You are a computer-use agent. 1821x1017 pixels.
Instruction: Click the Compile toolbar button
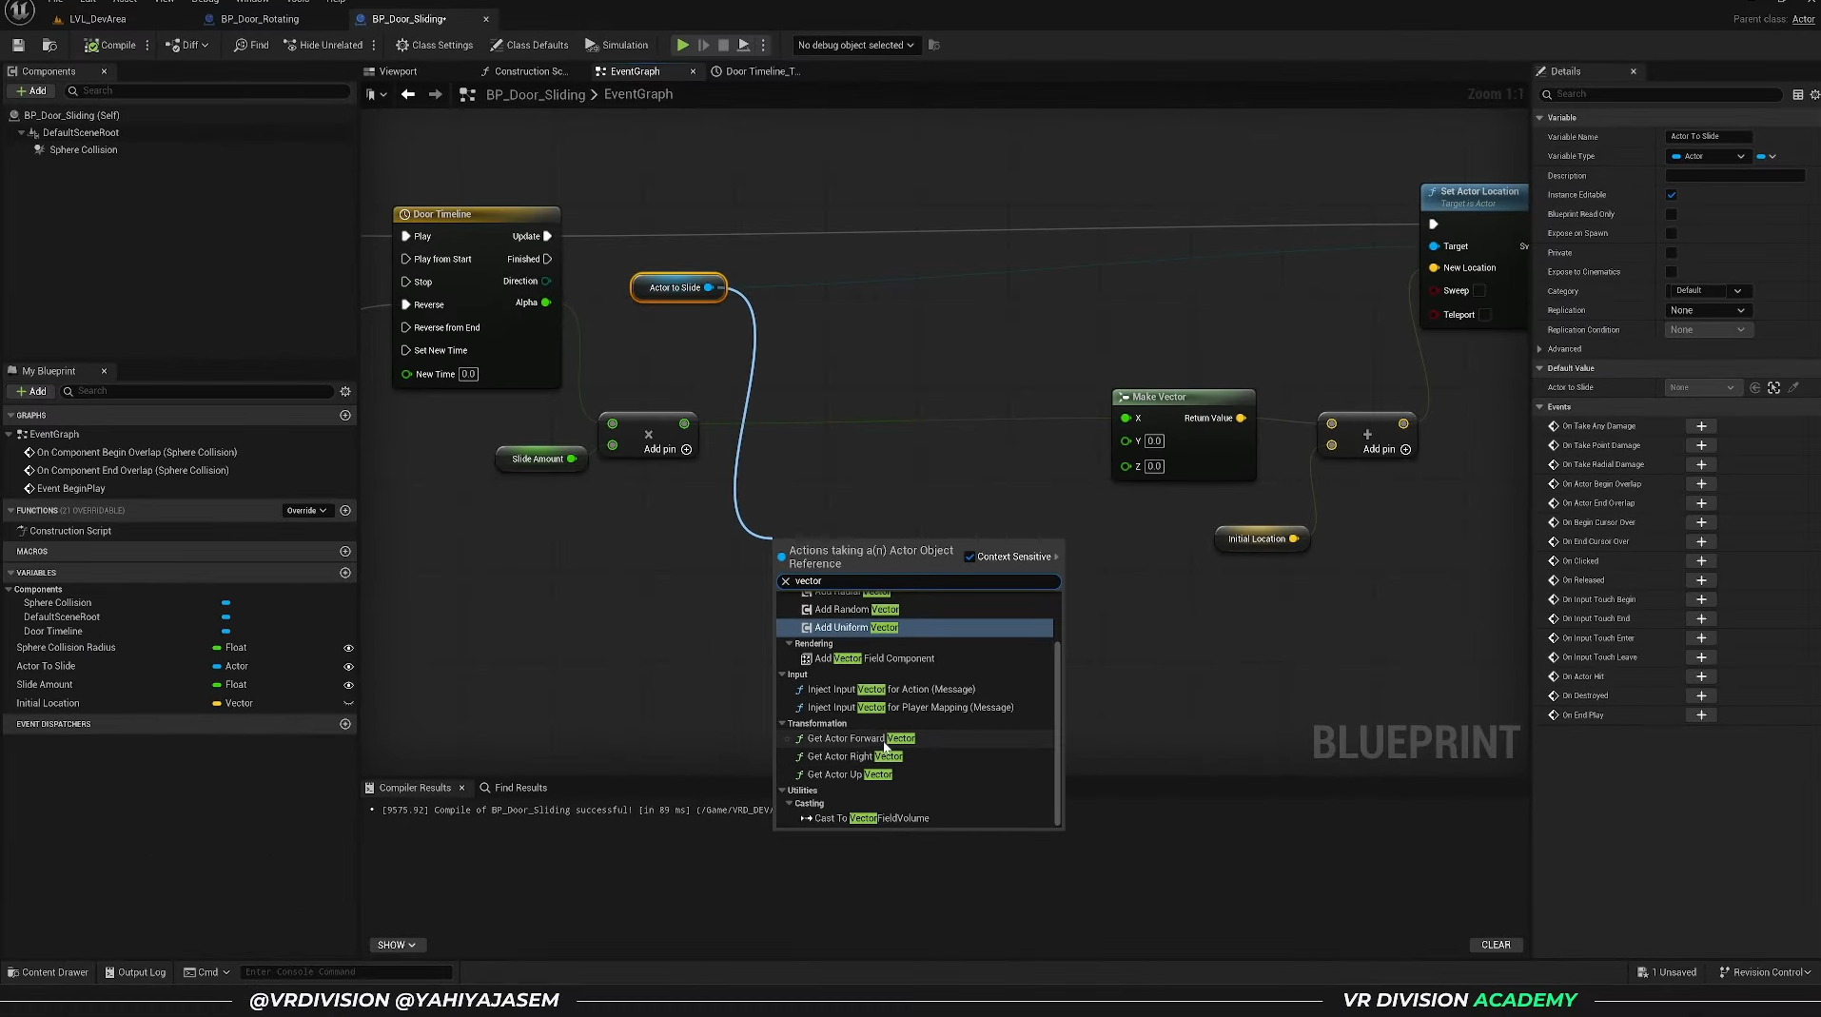(109, 45)
